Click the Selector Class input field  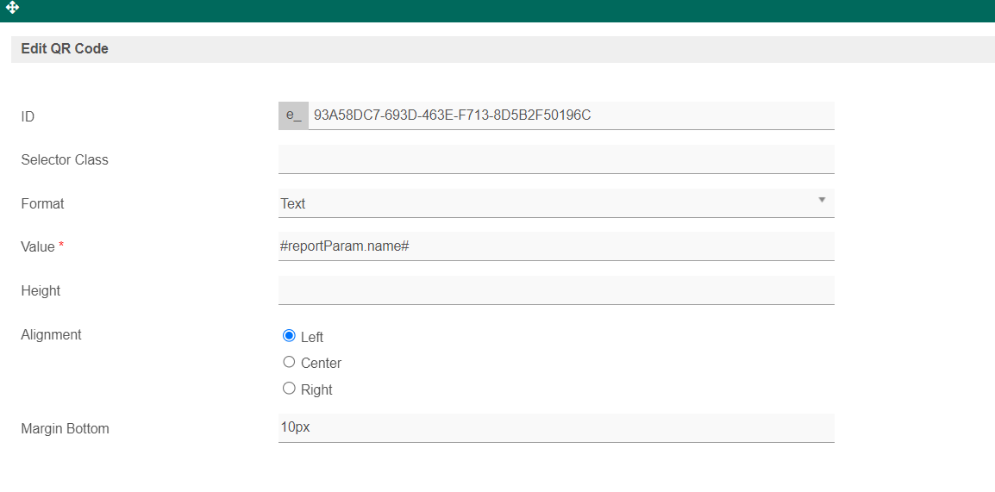click(x=556, y=159)
